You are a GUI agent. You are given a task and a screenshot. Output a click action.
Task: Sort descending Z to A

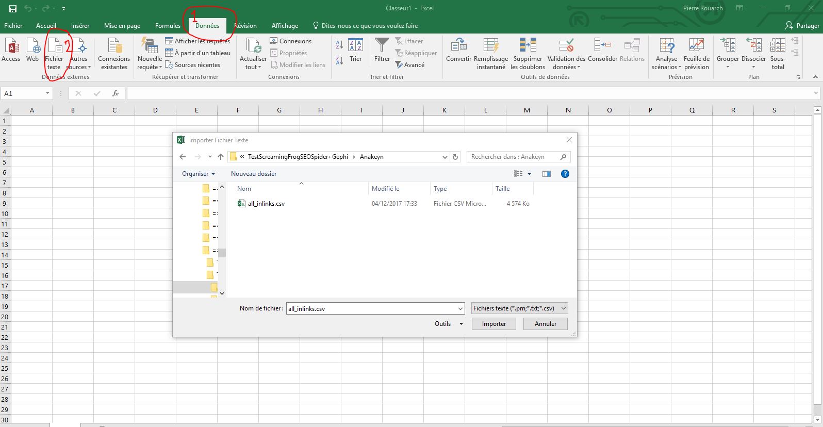point(339,60)
